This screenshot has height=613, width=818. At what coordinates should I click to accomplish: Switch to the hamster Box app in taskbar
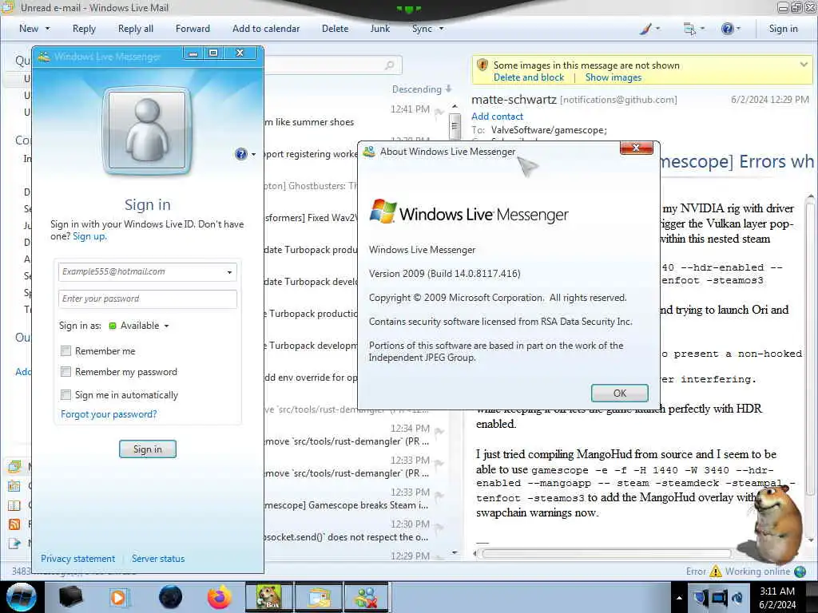coord(269,597)
